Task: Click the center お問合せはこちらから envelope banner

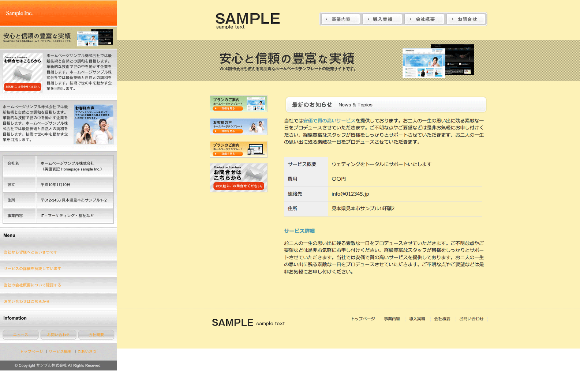Action: [239, 178]
